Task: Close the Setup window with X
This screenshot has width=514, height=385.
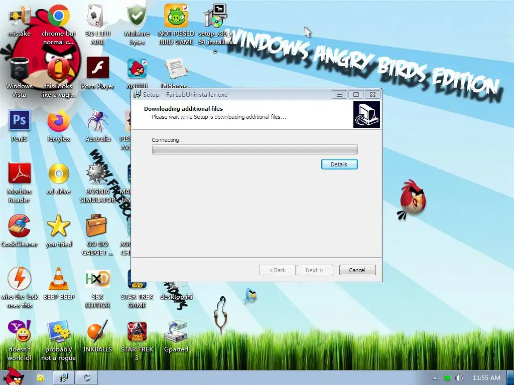Action: (372, 95)
